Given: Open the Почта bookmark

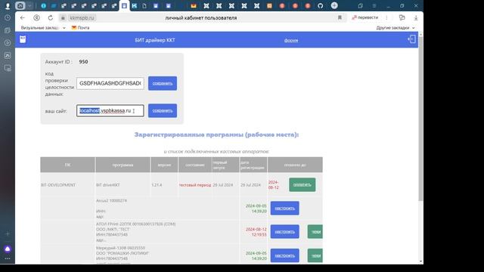Looking at the screenshot, I should pos(81,28).
